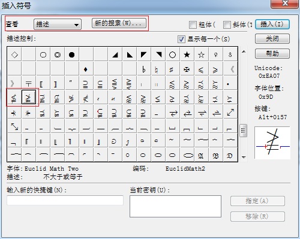
Task: Click the 插入(I) insert button
Action: click(272, 25)
